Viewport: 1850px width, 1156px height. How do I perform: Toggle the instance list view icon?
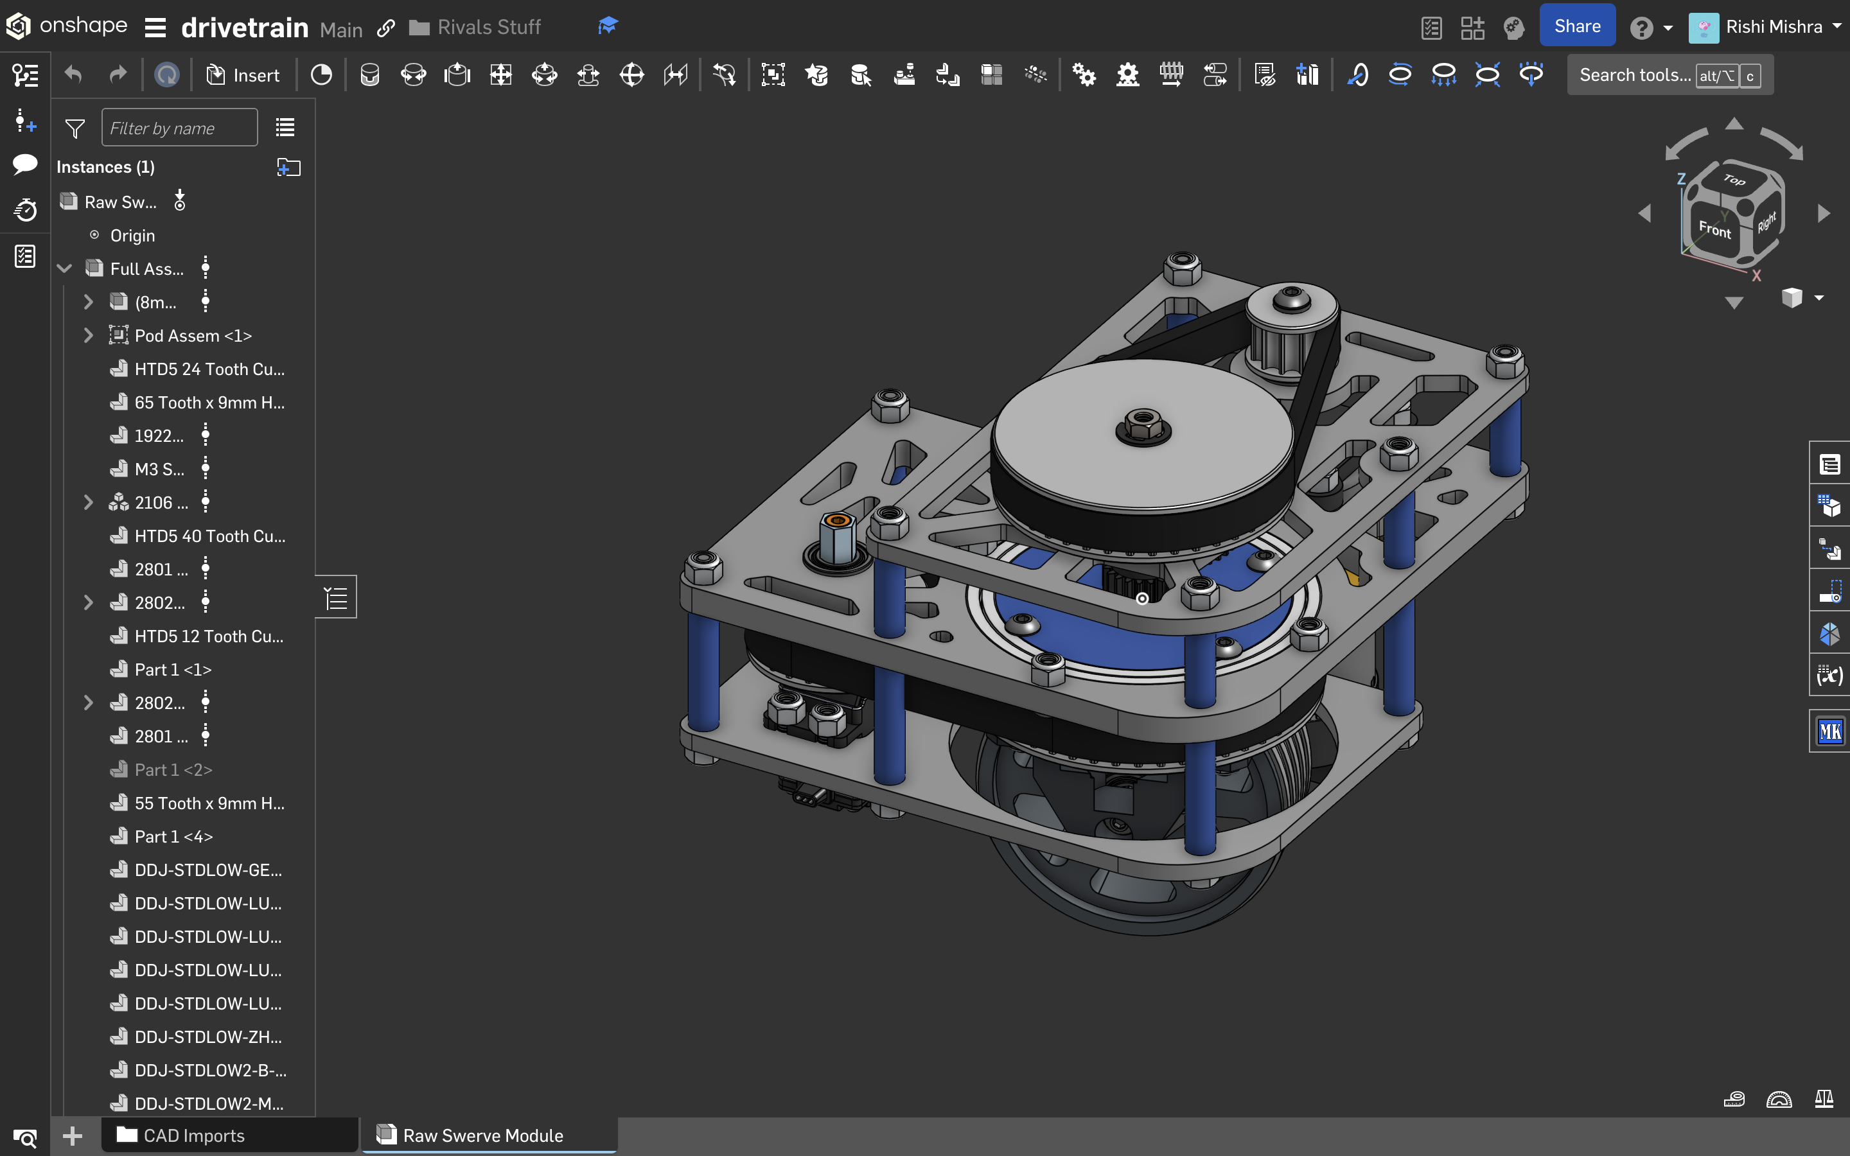click(285, 128)
